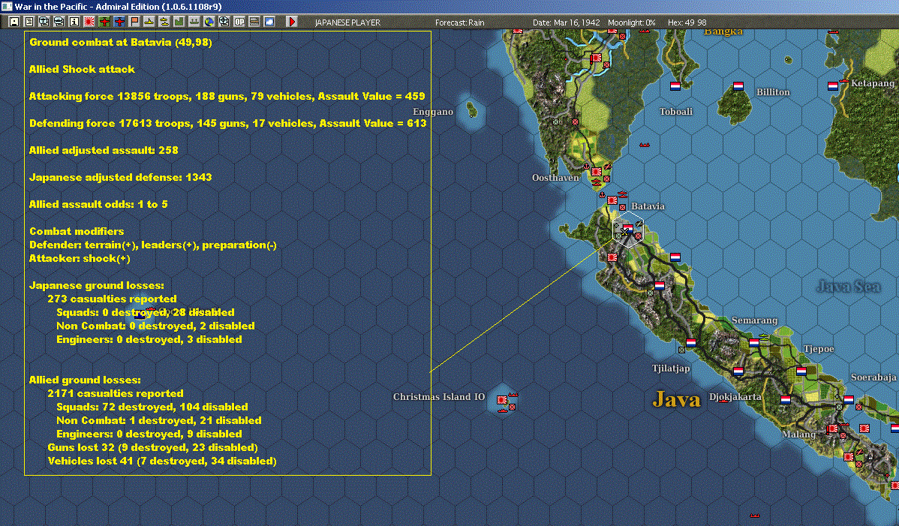Select the Dutch flag at Tjilatjap
Image resolution: width=899 pixels, height=526 pixels.
tap(691, 343)
